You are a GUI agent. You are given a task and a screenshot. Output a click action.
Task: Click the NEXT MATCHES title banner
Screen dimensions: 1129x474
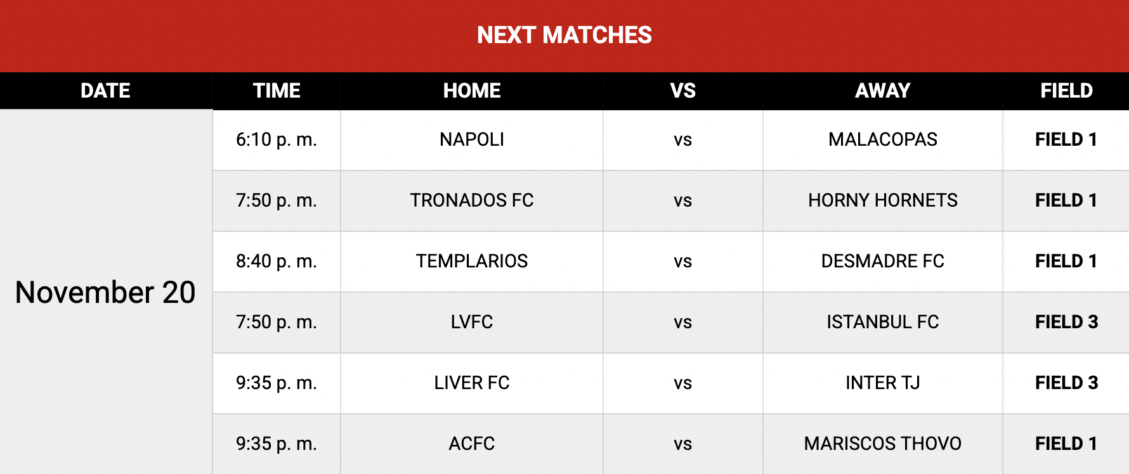click(x=564, y=35)
